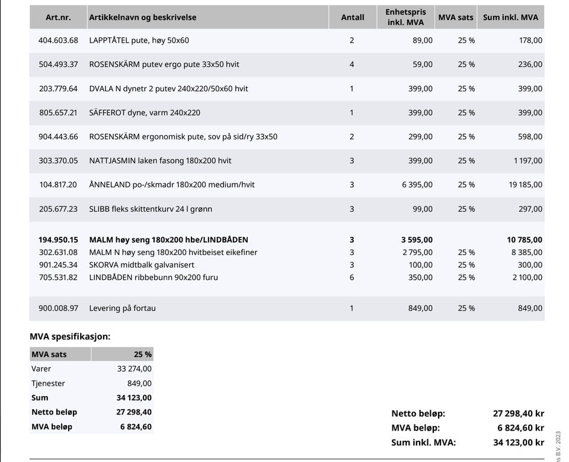This screenshot has height=462, width=569.
Task: Select article number 203.779.64
Action: point(58,88)
